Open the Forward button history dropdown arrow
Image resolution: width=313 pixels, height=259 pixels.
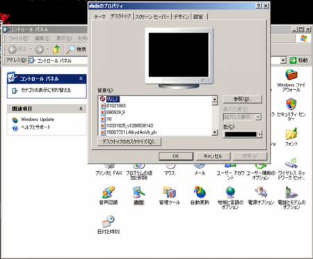tap(48, 49)
